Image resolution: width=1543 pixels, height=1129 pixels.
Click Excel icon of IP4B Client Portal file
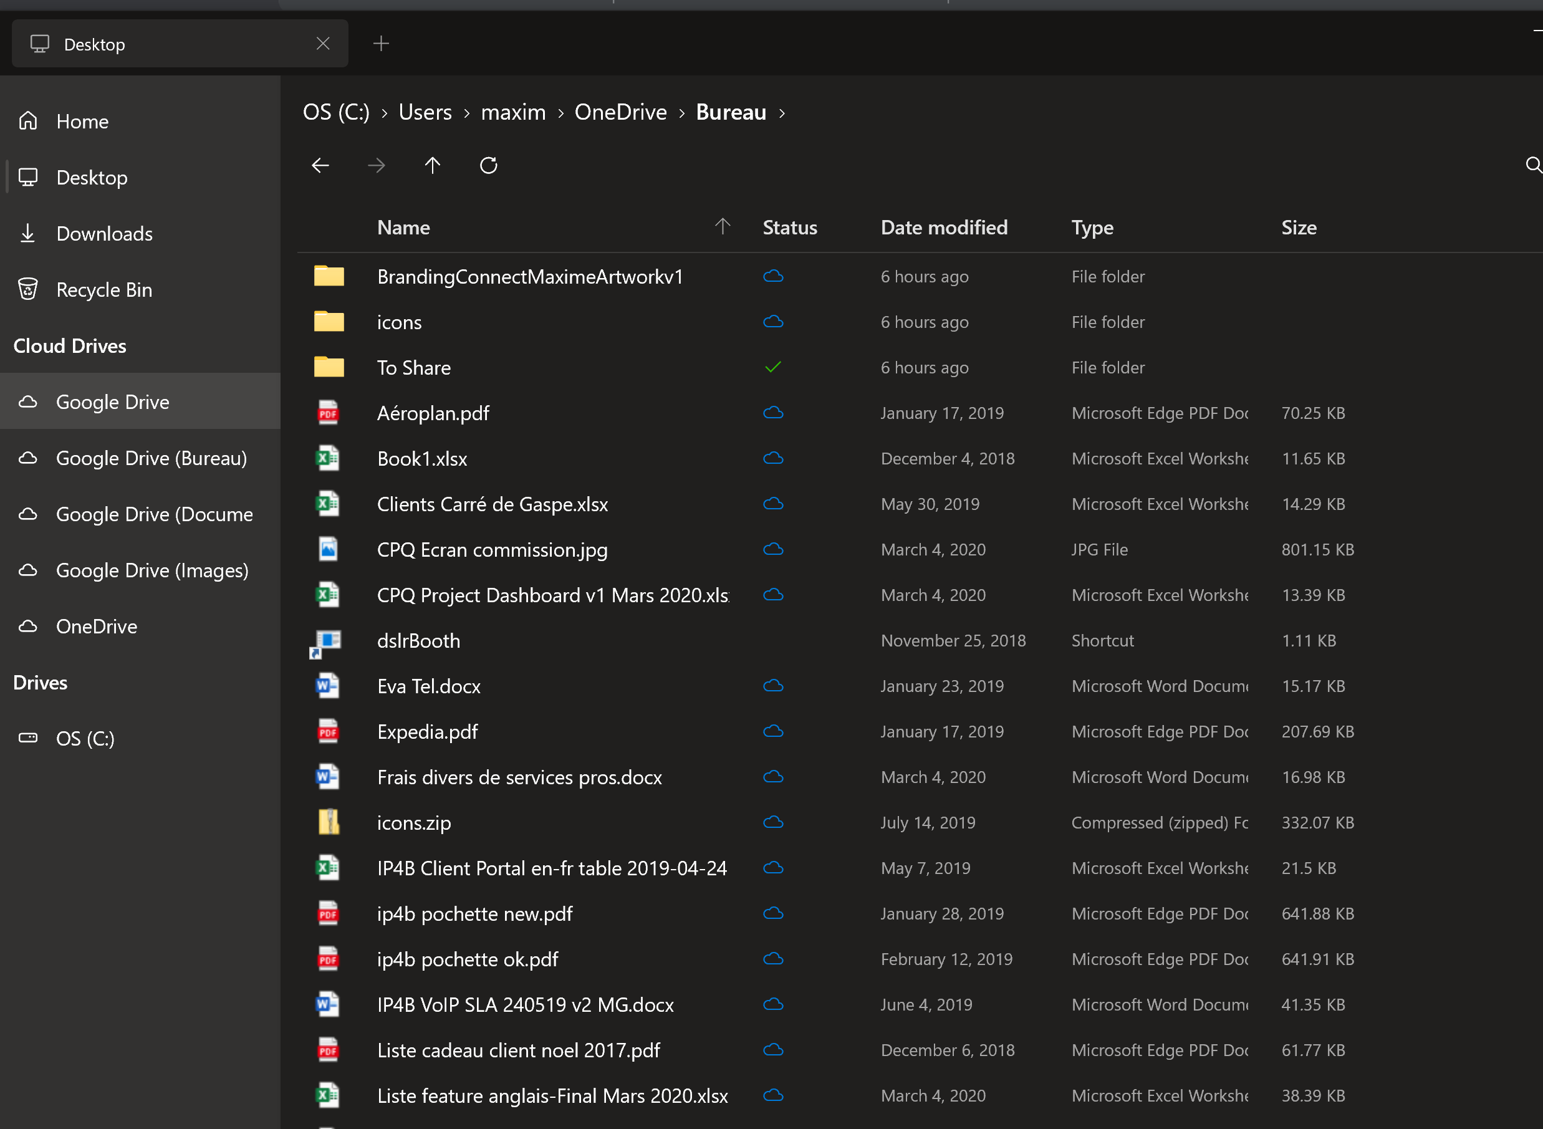click(x=328, y=868)
